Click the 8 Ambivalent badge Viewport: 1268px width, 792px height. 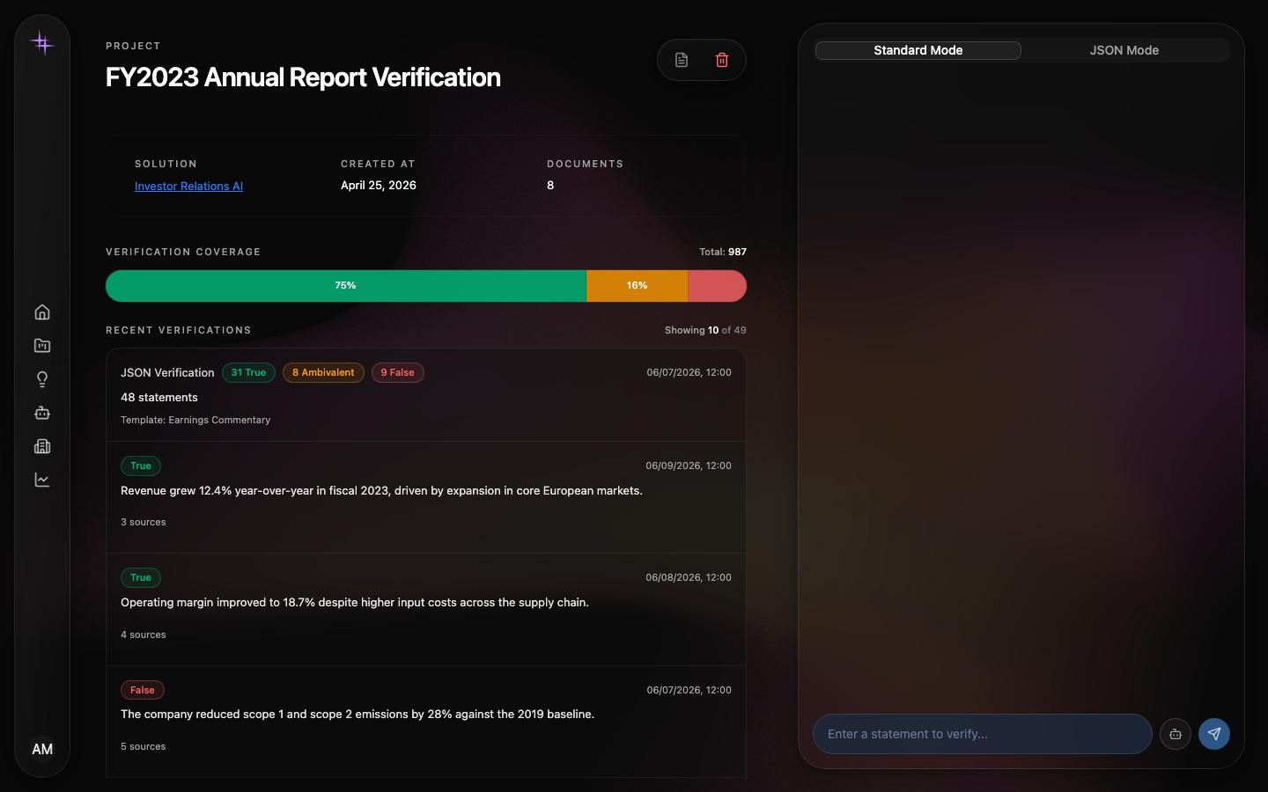[x=323, y=372]
